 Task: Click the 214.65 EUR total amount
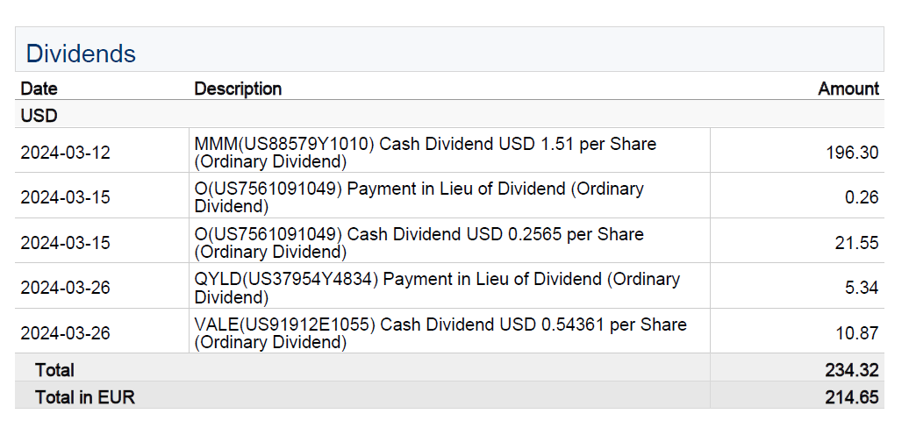(x=851, y=397)
